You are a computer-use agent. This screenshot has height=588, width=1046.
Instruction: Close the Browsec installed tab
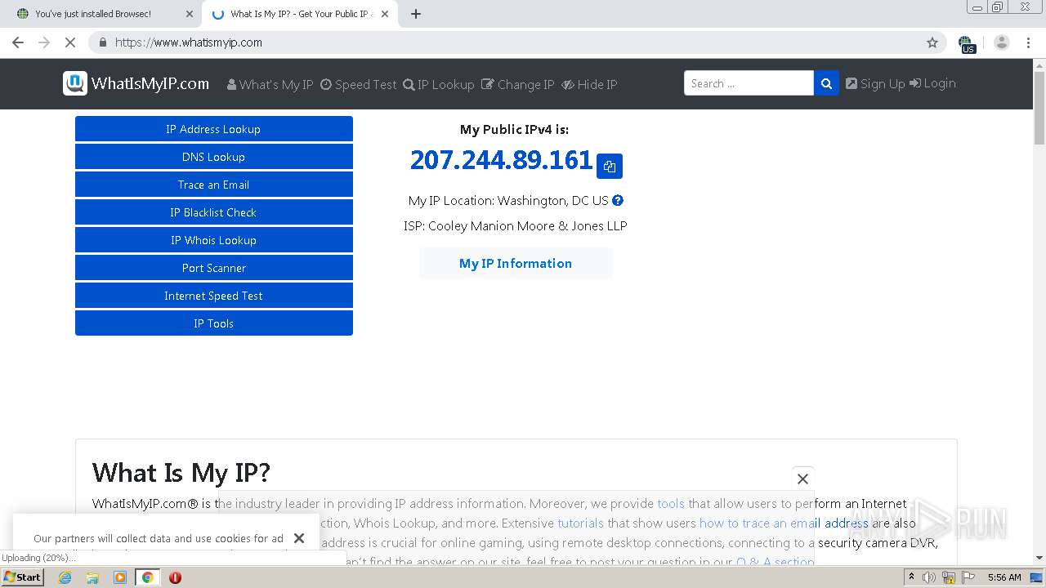tap(190, 14)
